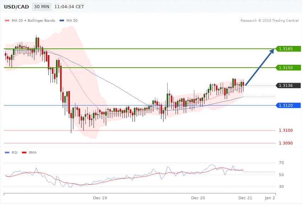Click the dark 1.3136 current price tag

point(288,85)
